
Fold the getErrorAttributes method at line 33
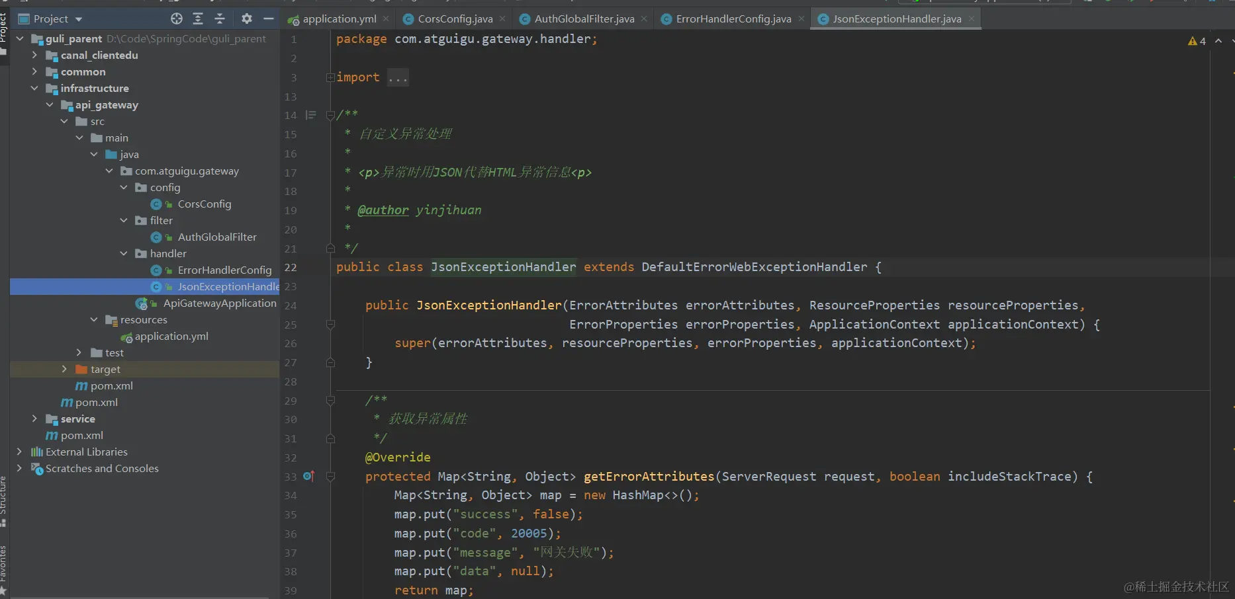click(330, 476)
